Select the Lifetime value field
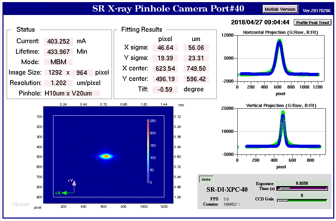Viewport: 336px width, 221px height. click(58, 52)
